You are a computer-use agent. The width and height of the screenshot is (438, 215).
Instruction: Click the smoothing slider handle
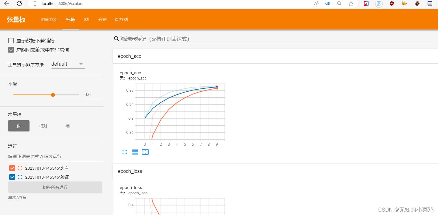(x=53, y=95)
